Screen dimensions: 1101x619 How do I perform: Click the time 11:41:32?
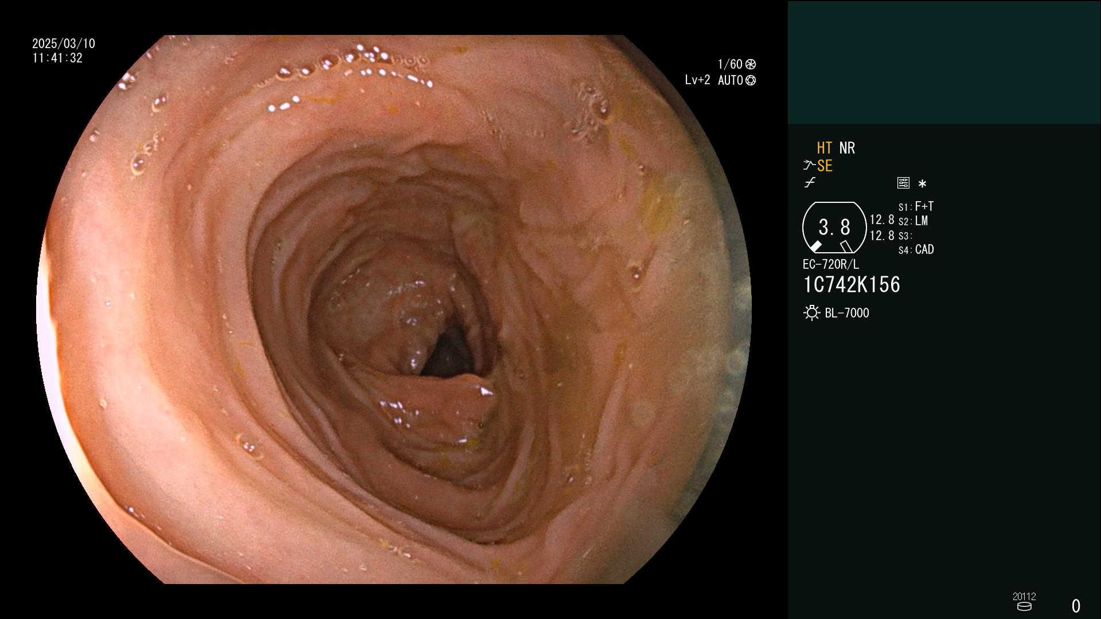click(x=57, y=58)
